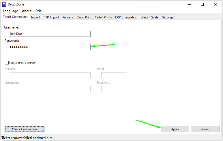Switch to the Import tab
Screen dimensions: 223x141
pyautogui.click(x=35, y=17)
